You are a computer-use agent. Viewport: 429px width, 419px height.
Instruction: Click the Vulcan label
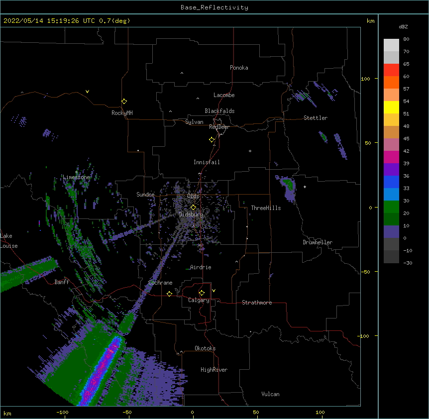[x=270, y=394]
